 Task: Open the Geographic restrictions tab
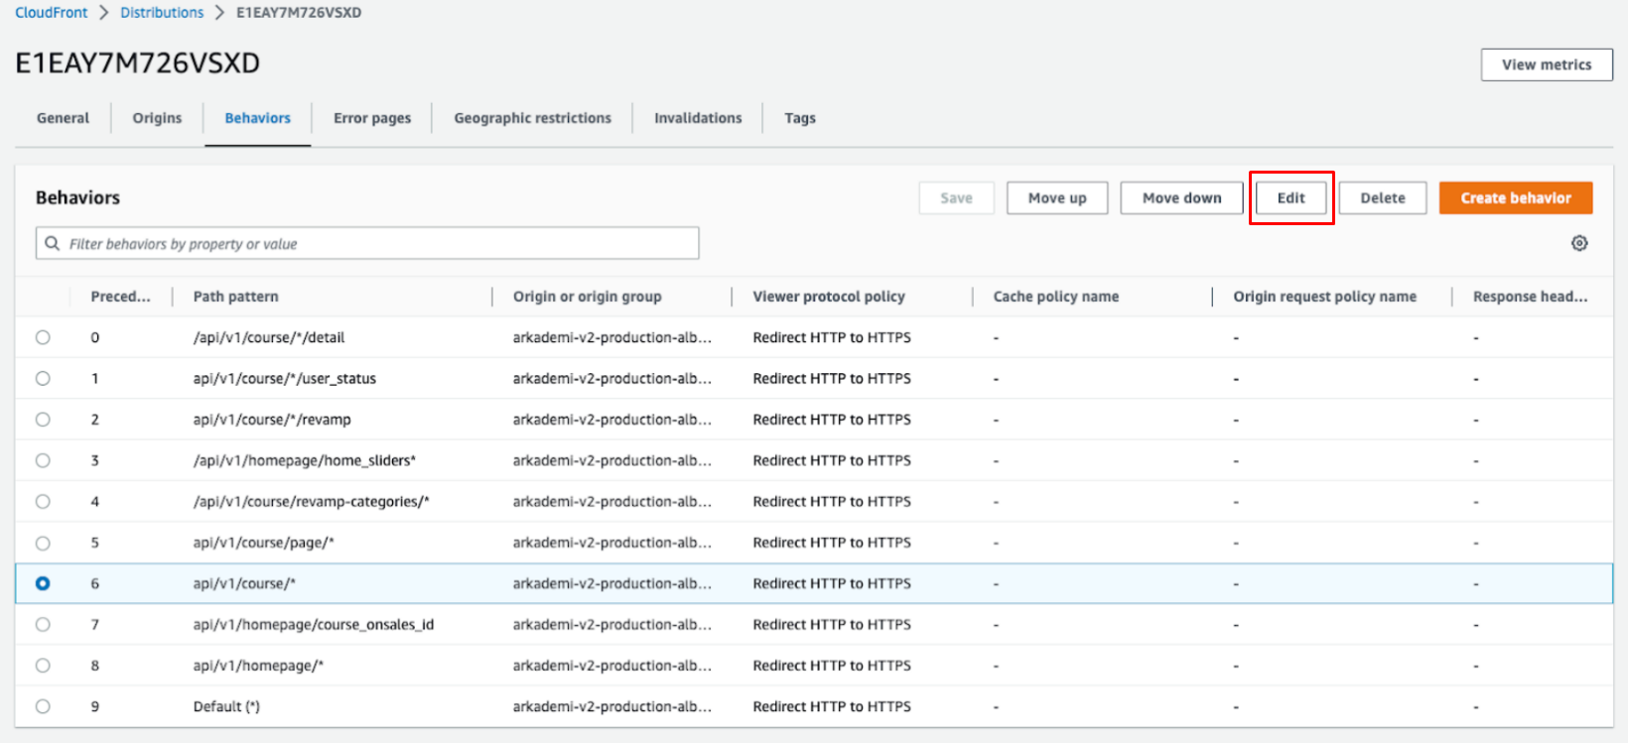click(x=532, y=118)
